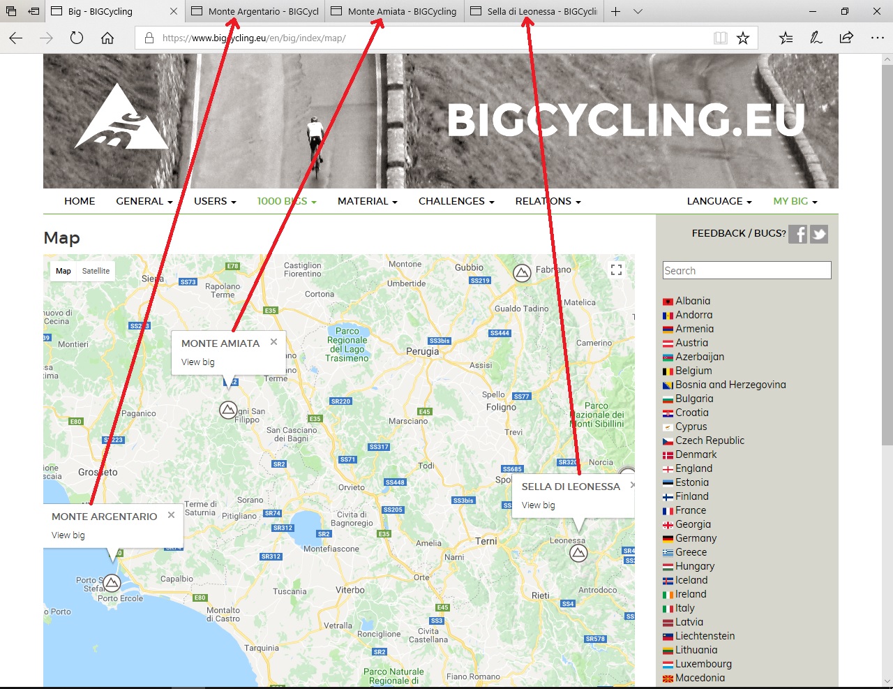Expand the 1000 BIGS dropdown menu
The width and height of the screenshot is (893, 689).
point(286,201)
